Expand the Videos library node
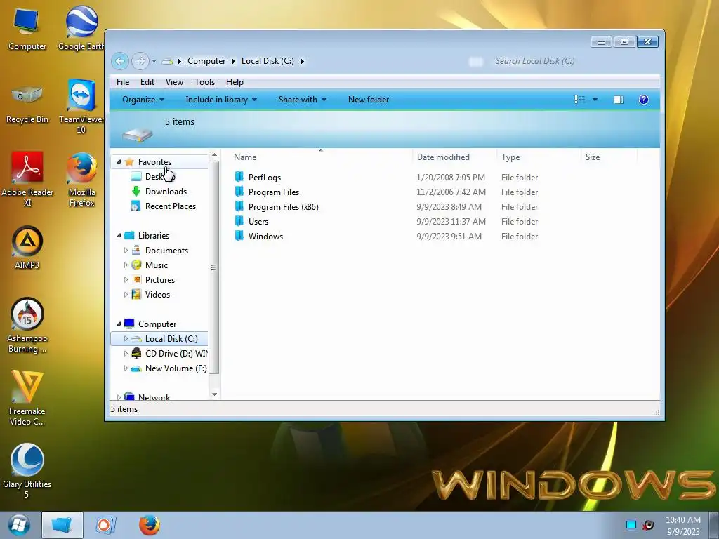Image resolution: width=719 pixels, height=539 pixels. (126, 294)
